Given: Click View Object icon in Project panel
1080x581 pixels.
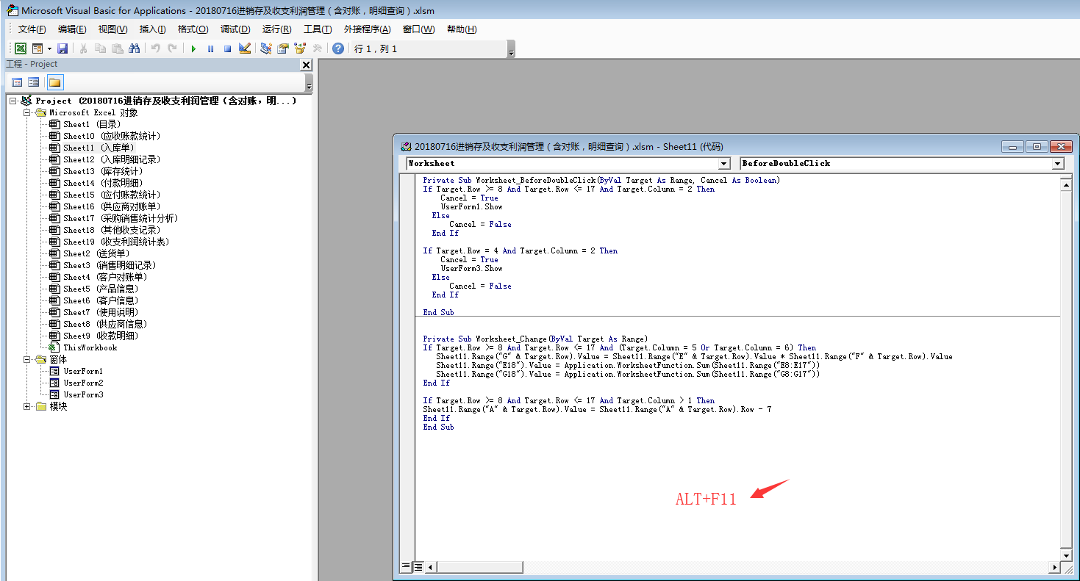Looking at the screenshot, I should 33,82.
